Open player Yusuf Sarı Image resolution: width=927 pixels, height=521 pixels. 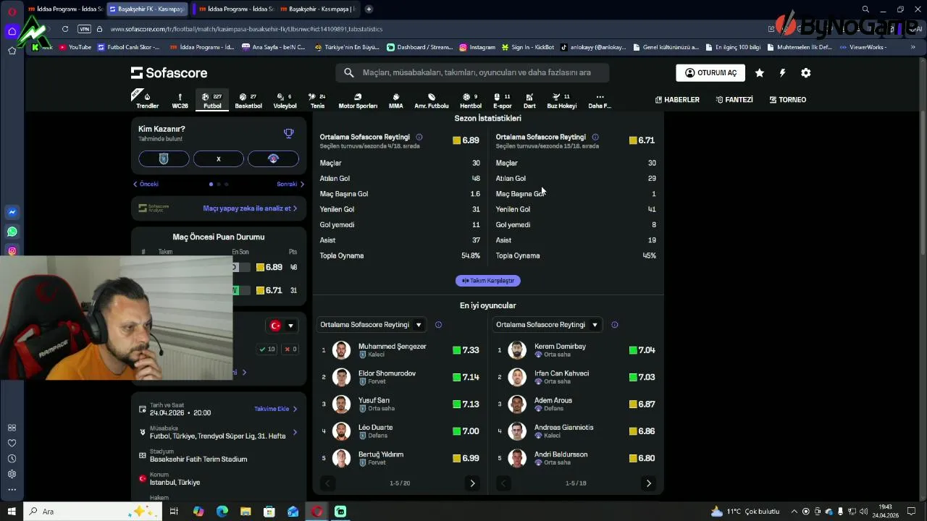click(400, 404)
